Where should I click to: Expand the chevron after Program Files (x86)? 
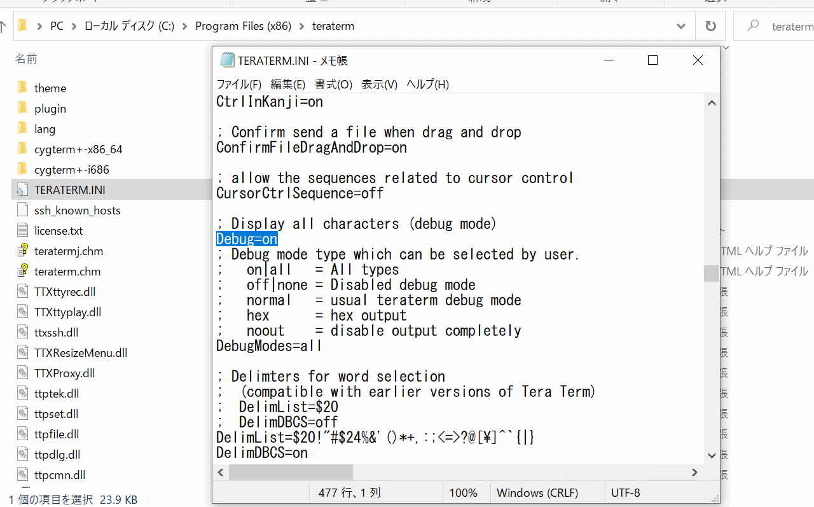302,26
